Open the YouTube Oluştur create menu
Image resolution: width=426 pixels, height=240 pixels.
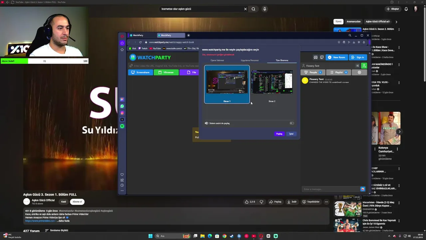tap(393, 9)
